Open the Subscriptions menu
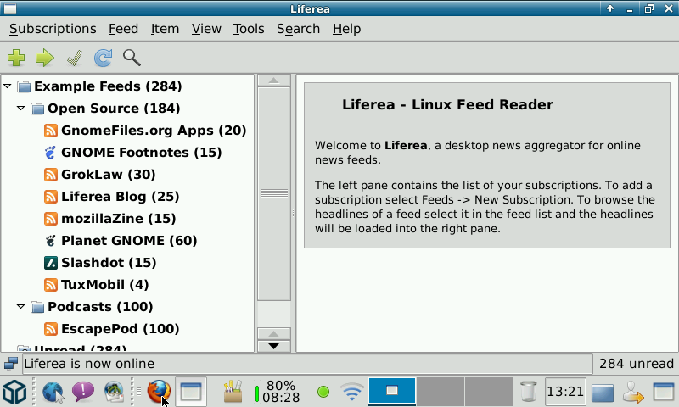 coord(53,29)
